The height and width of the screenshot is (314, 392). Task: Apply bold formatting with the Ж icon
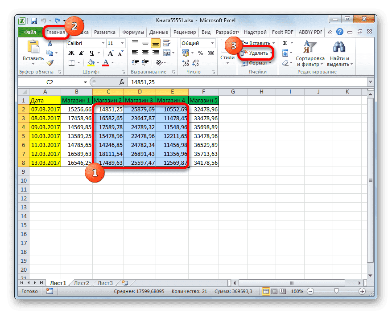[71, 53]
